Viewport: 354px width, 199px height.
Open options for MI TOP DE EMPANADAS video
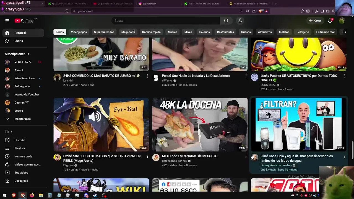click(x=246, y=156)
